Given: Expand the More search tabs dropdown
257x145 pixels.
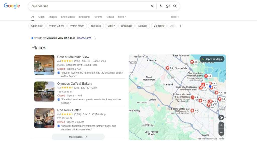Looking at the screenshot, I should pyautogui.click(x=122, y=17).
